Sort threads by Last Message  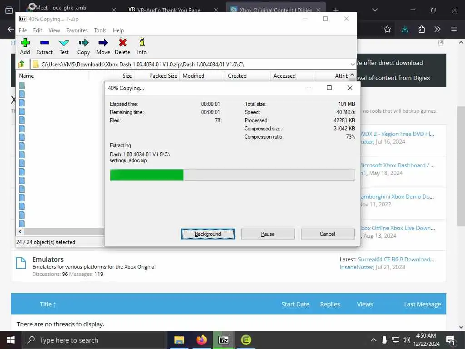(x=422, y=304)
